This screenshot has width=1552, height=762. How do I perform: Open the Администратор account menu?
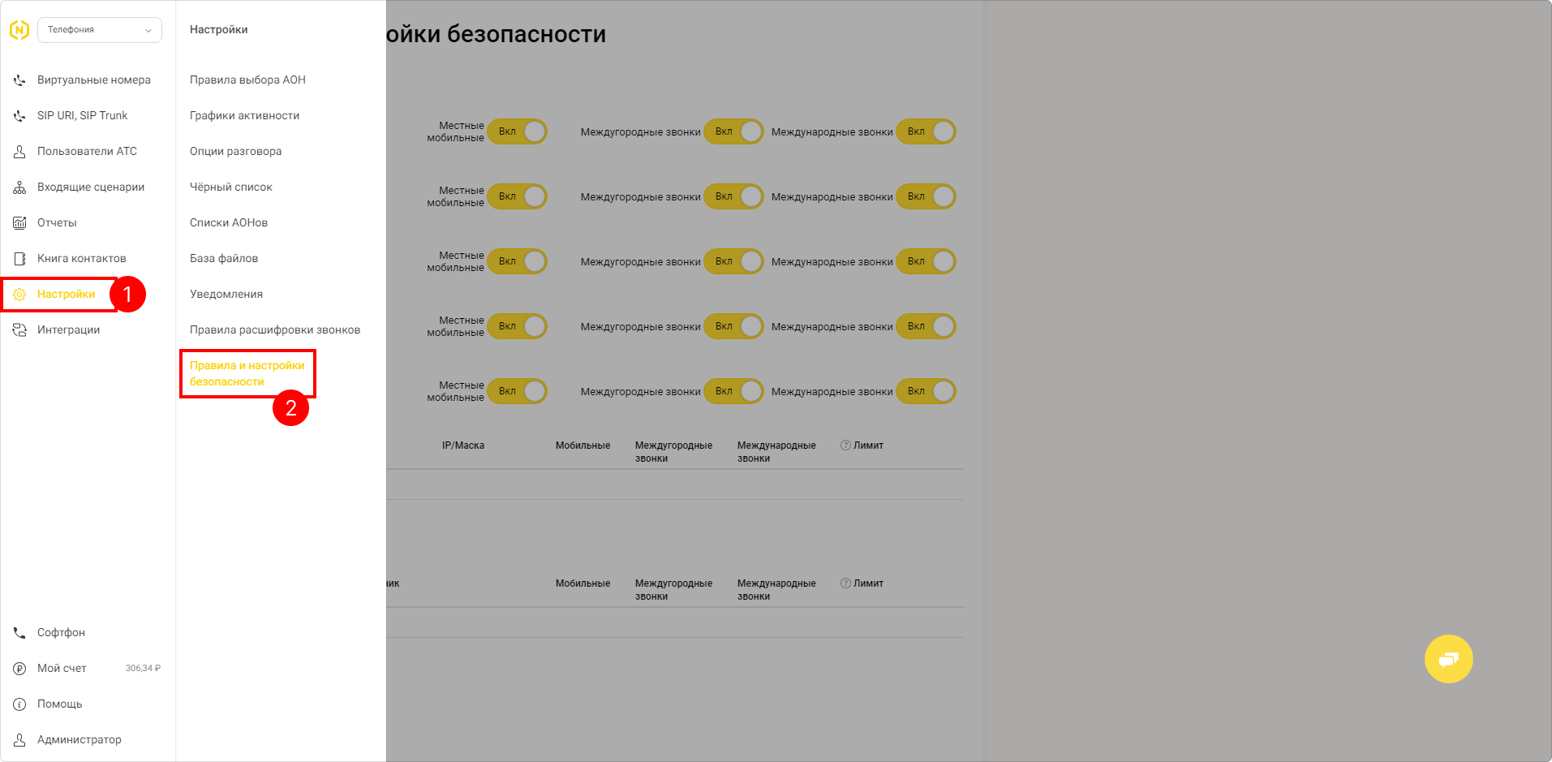click(x=79, y=739)
